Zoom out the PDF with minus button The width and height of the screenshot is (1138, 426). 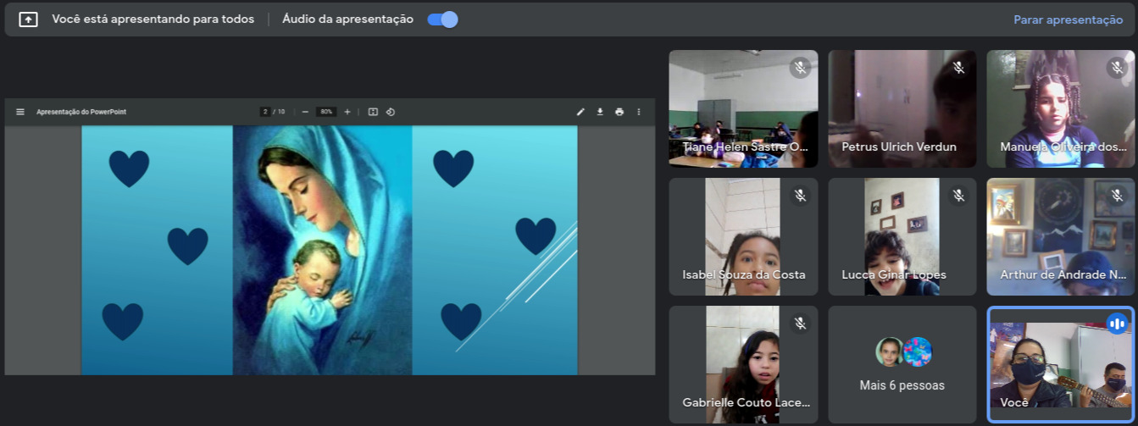tap(305, 112)
